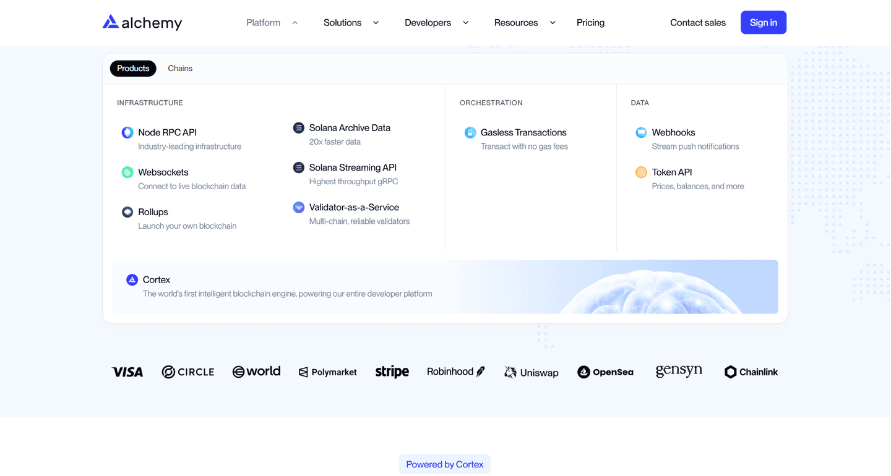
Task: Open Solana Streaming API link
Action: [x=353, y=168]
